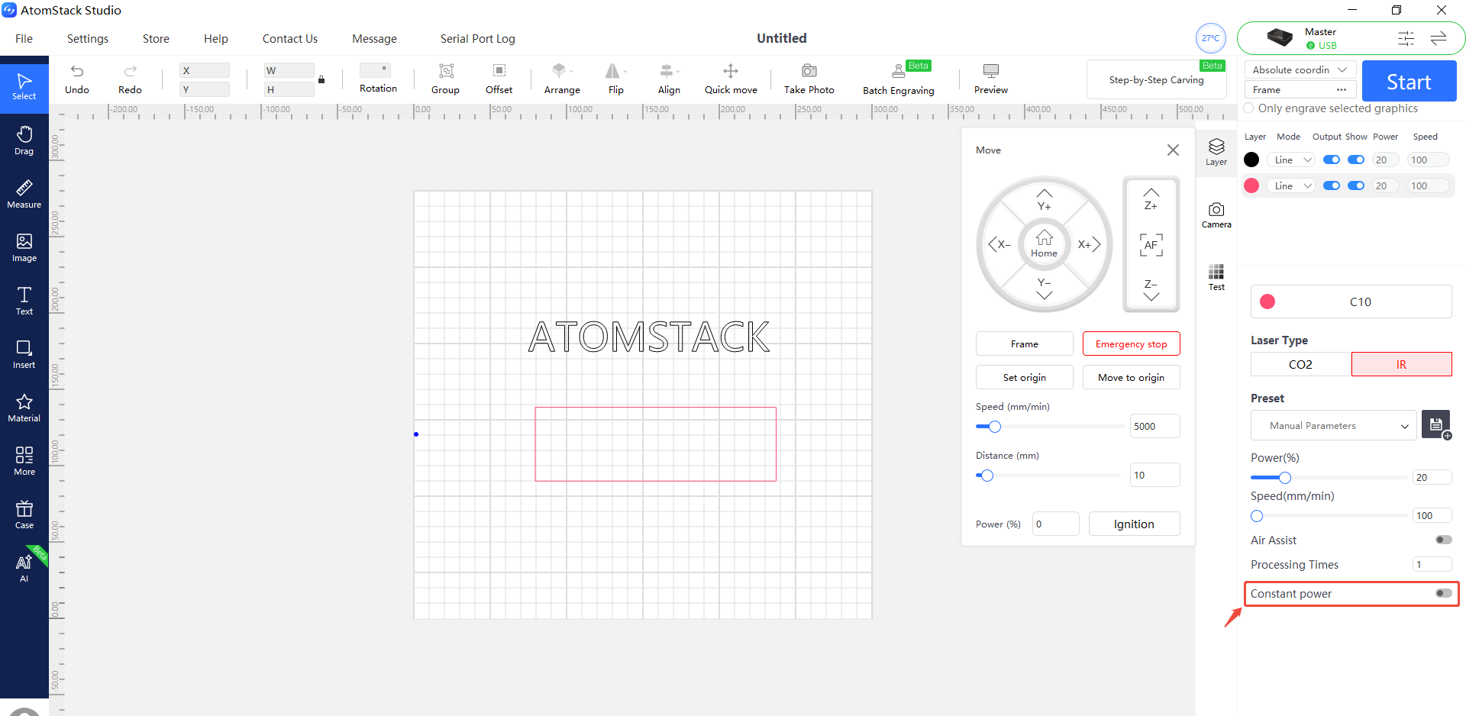
Task: Click the Emergency stop button
Action: [1132, 343]
